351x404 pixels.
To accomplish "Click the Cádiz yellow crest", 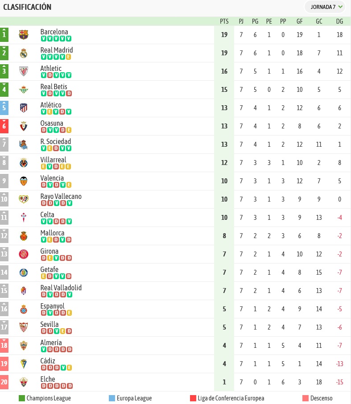I will pyautogui.click(x=24, y=364).
